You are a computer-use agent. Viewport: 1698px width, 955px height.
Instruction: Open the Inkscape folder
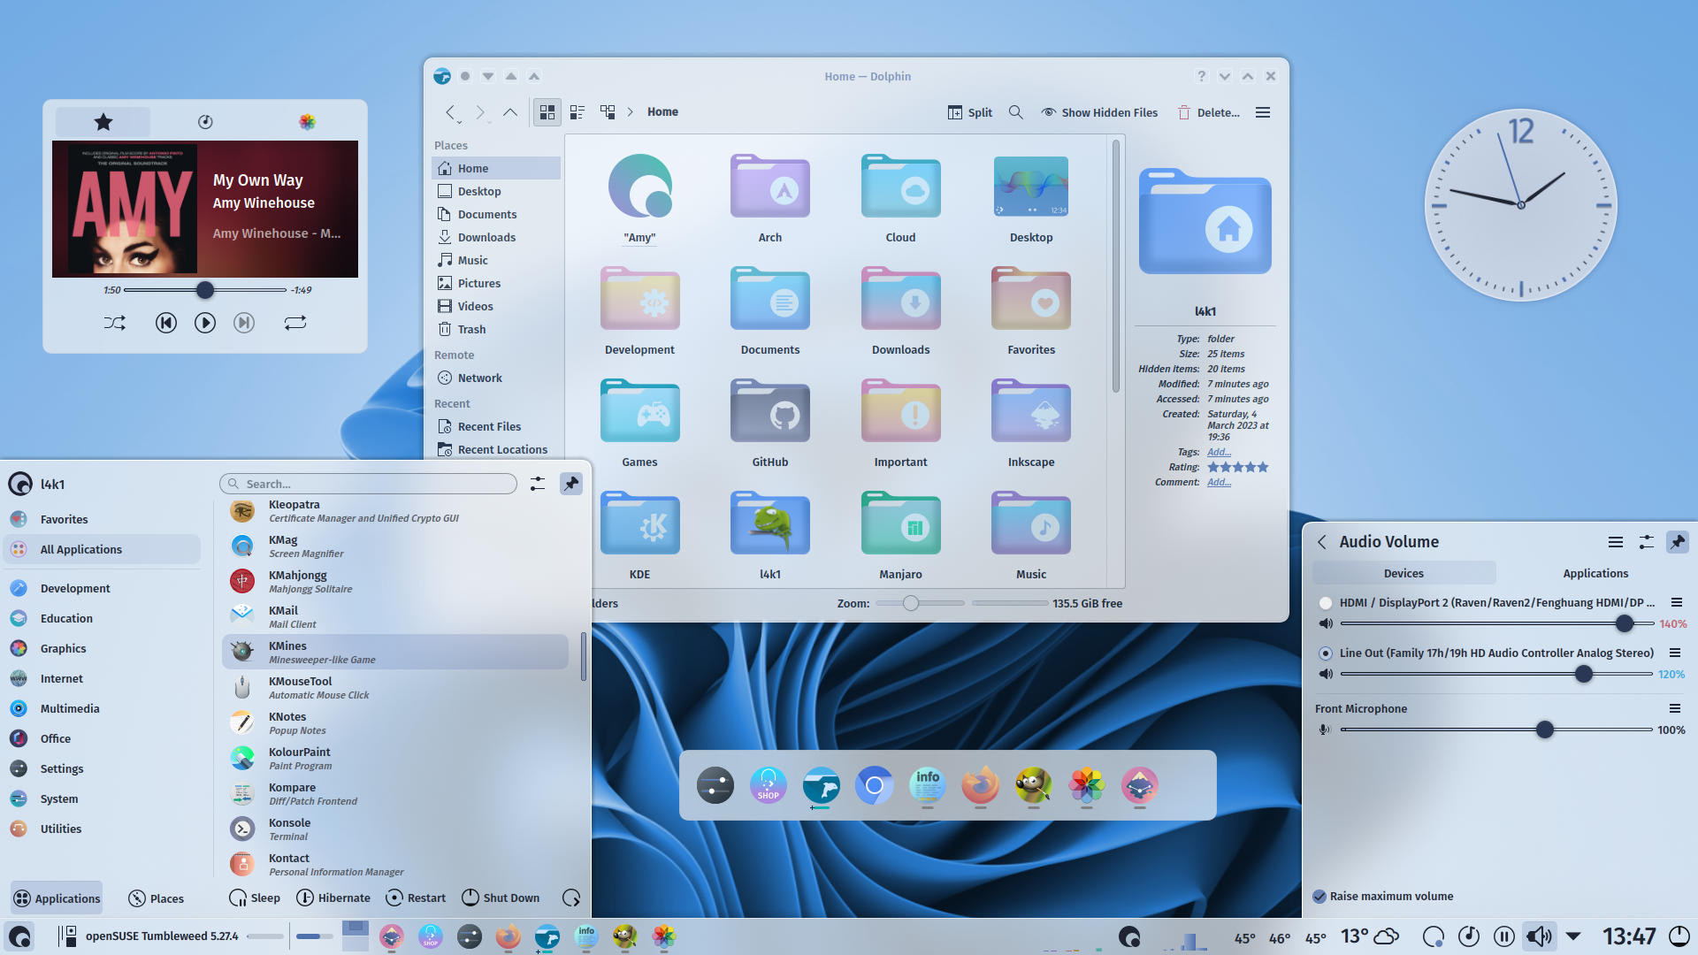click(x=1031, y=423)
